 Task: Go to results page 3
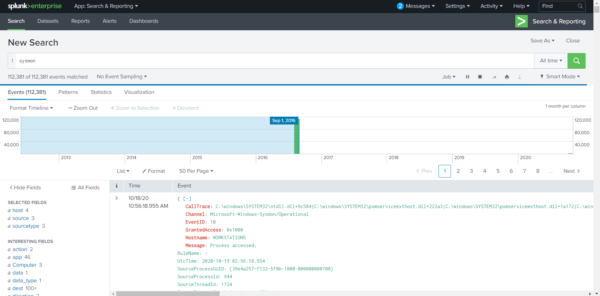[471, 171]
